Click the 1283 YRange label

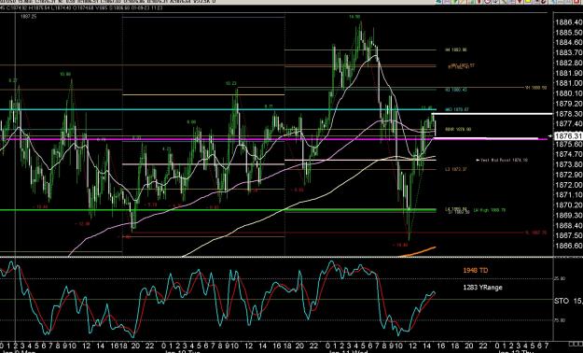(482, 287)
